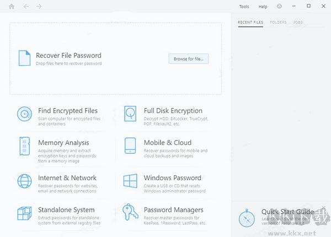
Task: Select the Memory Analysis RAM icon
Action: (x=24, y=146)
